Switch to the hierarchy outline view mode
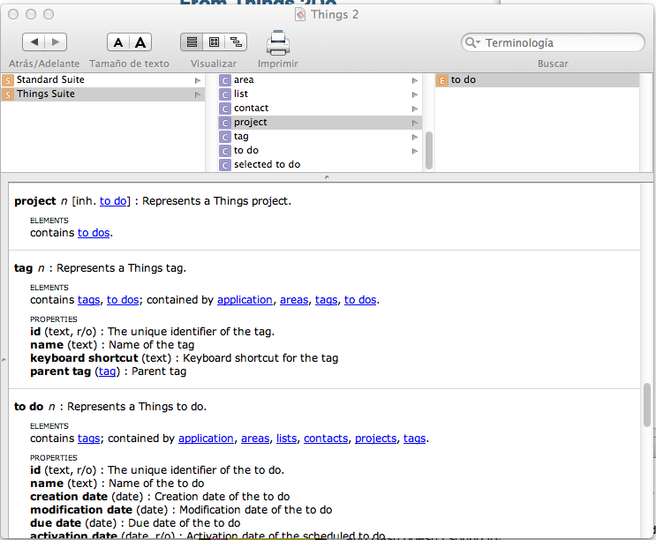656x540 pixels. click(x=236, y=42)
